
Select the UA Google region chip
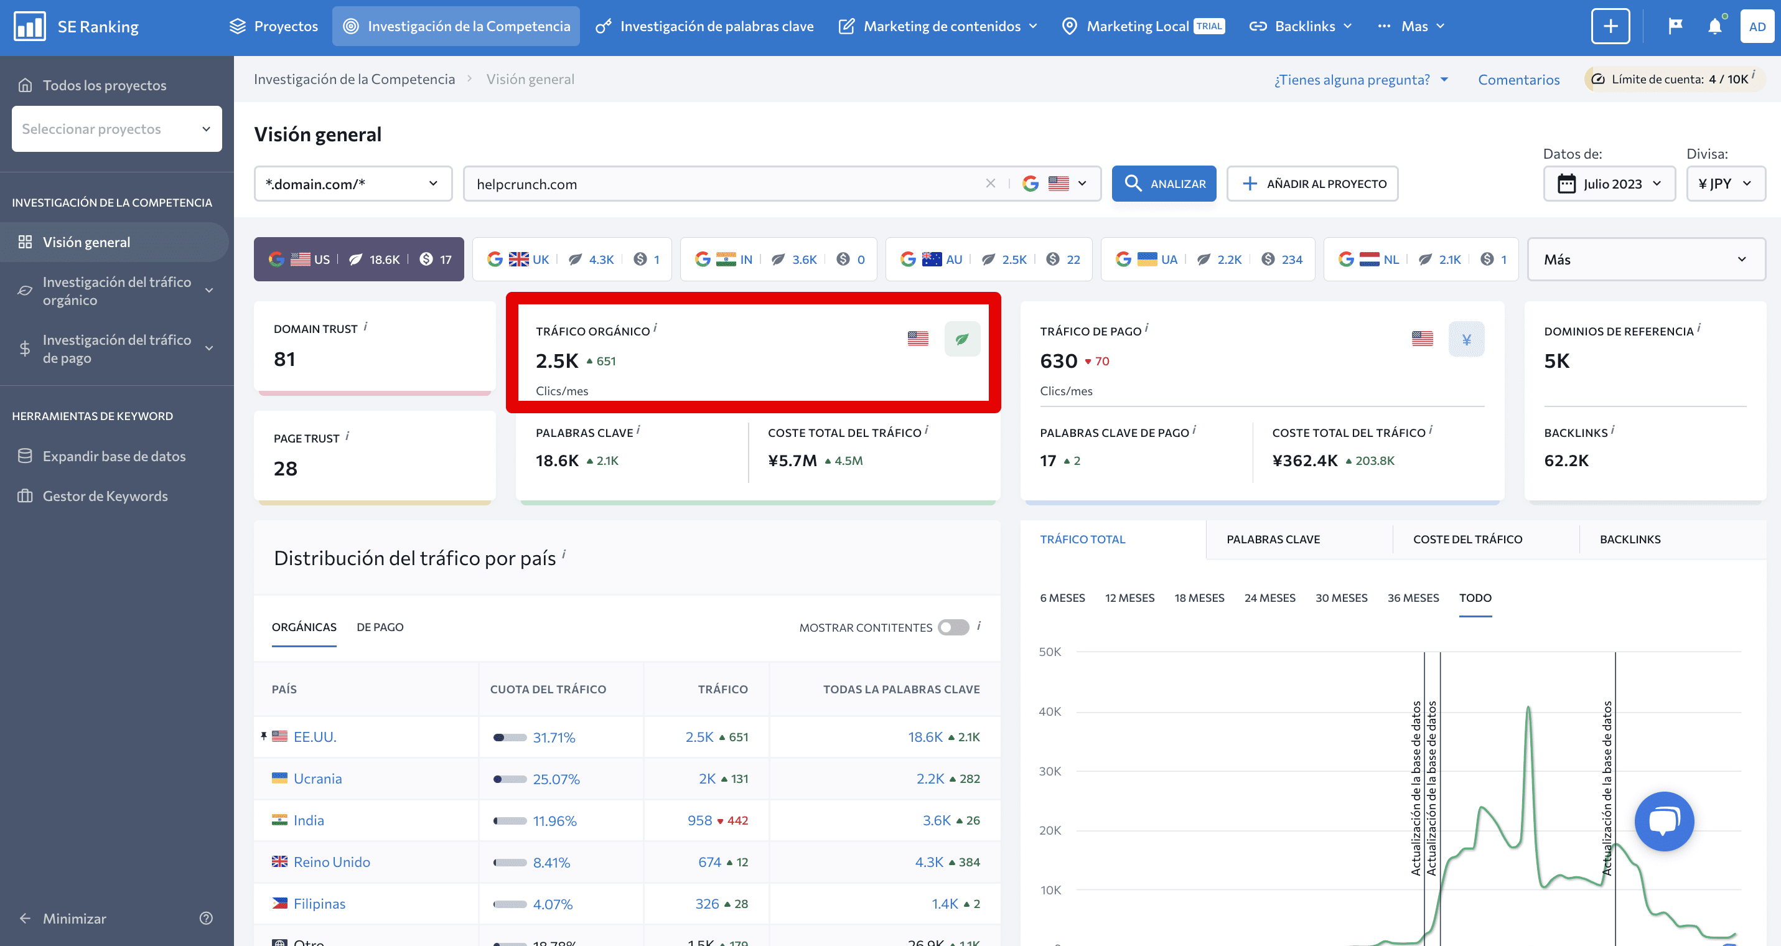click(x=1208, y=260)
